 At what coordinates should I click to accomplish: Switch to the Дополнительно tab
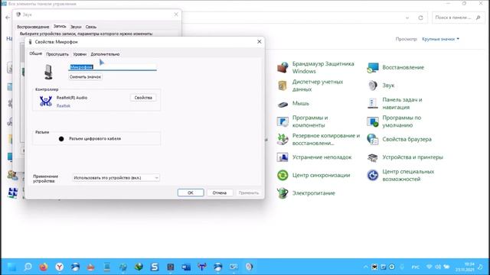click(x=105, y=54)
